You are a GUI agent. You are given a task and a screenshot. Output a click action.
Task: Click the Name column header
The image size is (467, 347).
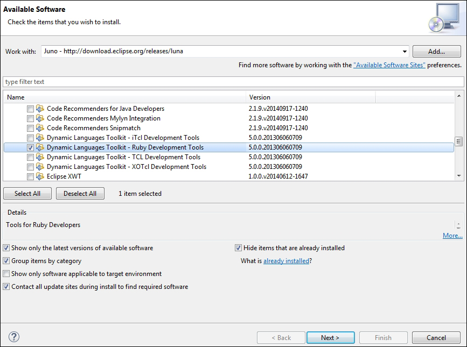click(124, 97)
